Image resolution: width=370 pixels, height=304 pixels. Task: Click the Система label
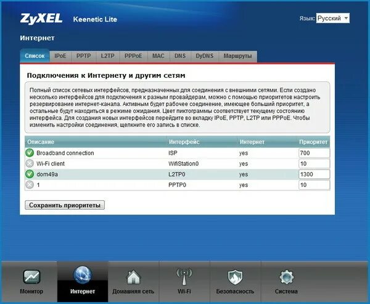click(286, 291)
